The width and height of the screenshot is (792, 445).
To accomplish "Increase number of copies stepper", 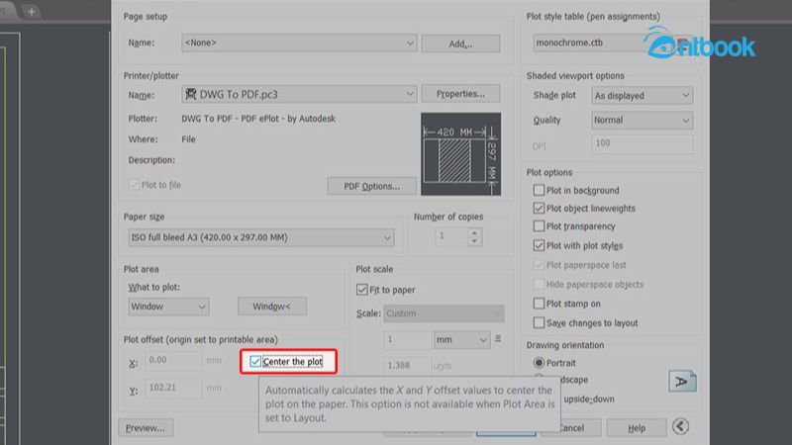I will [474, 232].
